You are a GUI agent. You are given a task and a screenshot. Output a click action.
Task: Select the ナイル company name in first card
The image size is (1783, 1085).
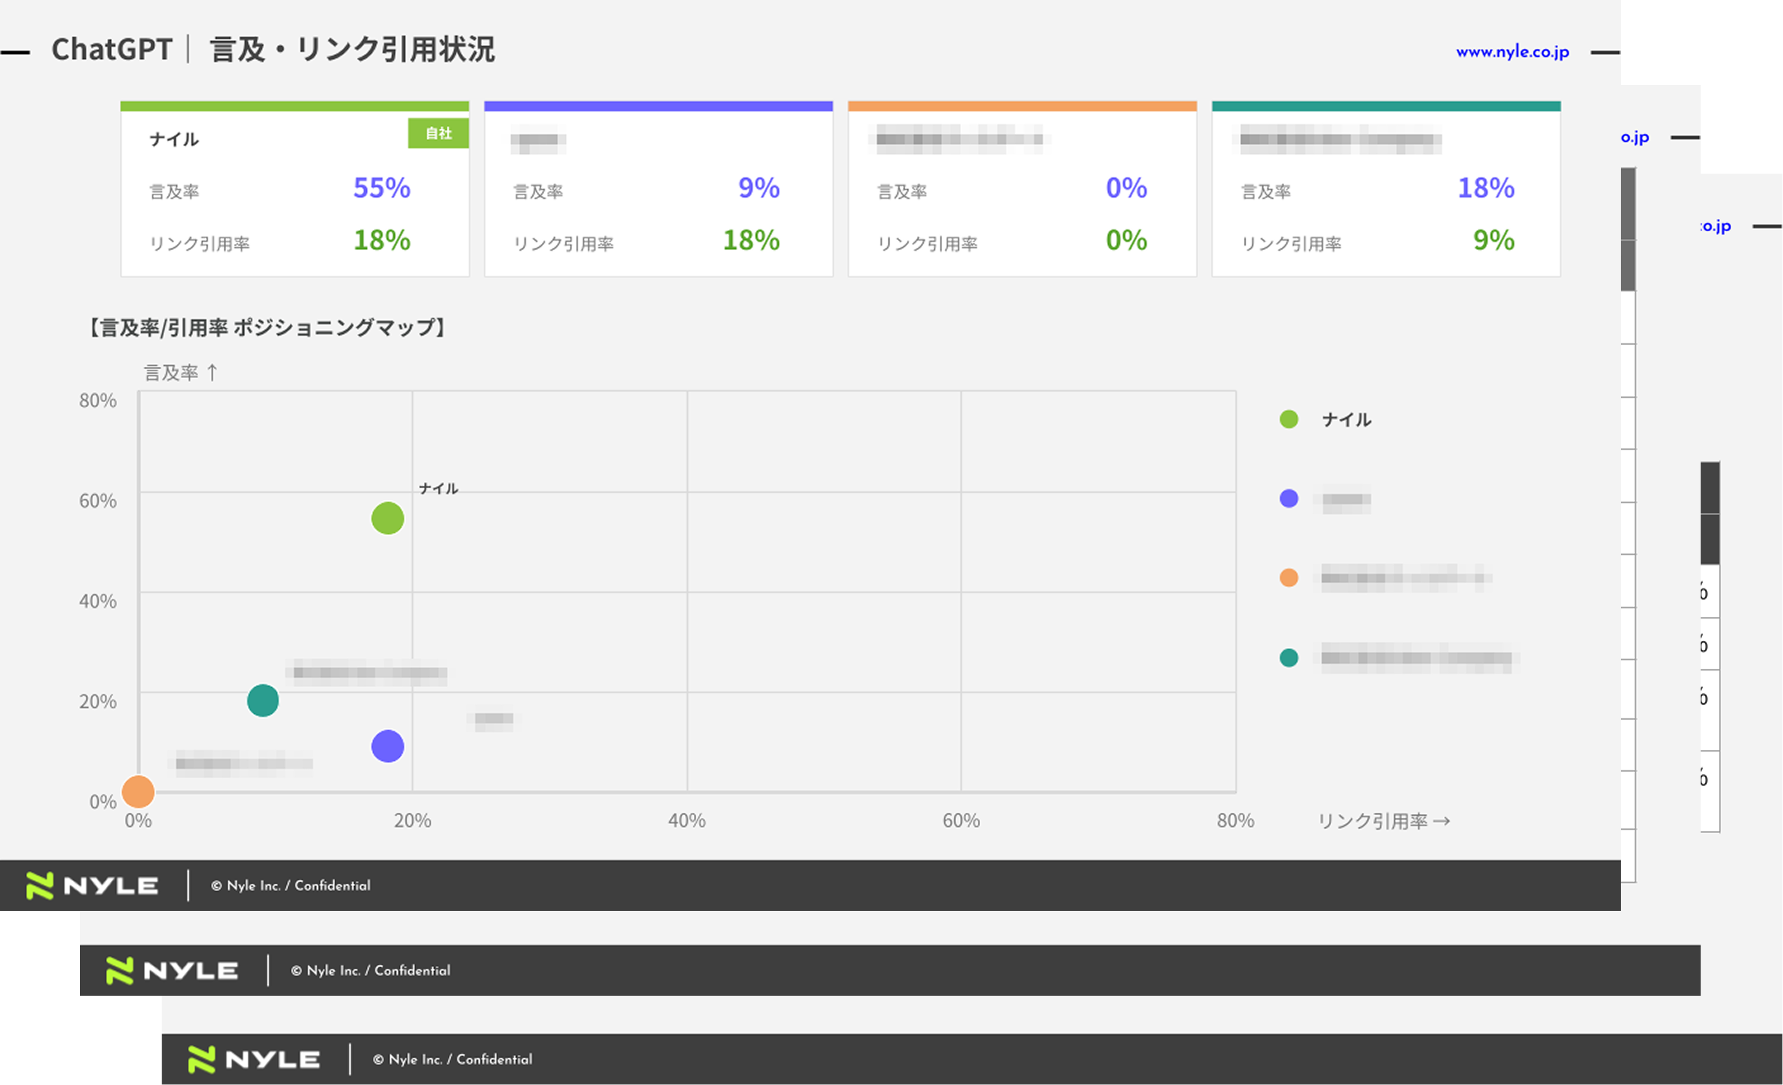coord(174,139)
